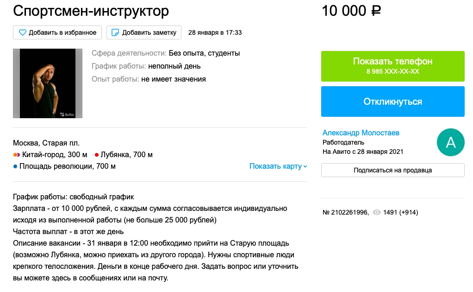Click the note icon beside Добавить заметку
473x292 pixels.
[115, 32]
